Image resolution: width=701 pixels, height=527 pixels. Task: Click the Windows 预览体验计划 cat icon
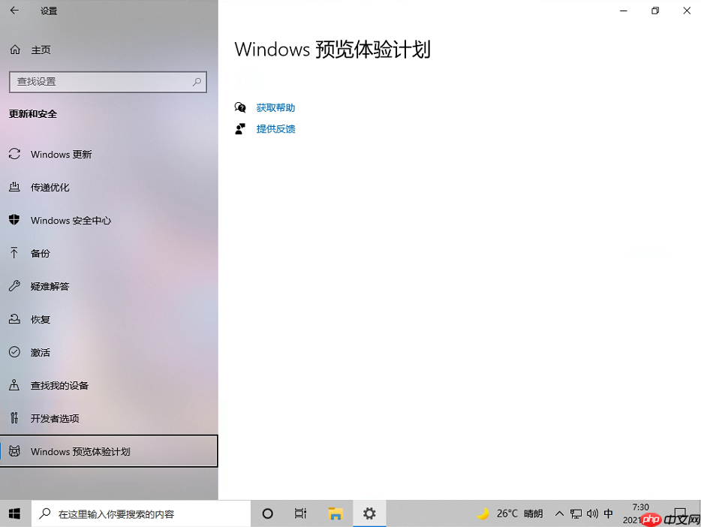[14, 451]
